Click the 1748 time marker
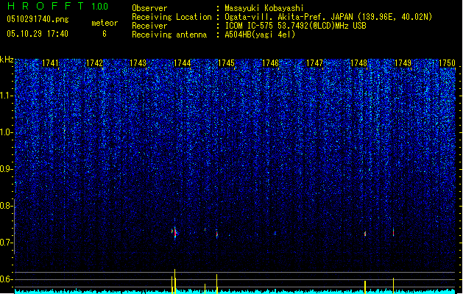463x294 pixels. coord(358,63)
